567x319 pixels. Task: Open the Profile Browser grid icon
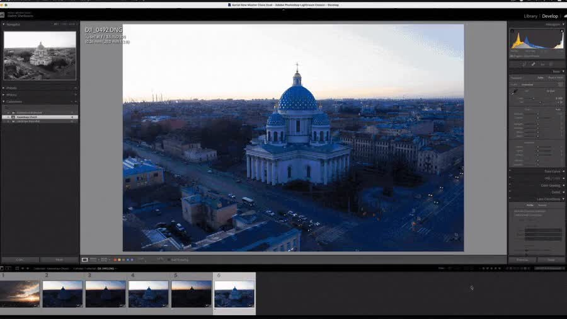561,84
